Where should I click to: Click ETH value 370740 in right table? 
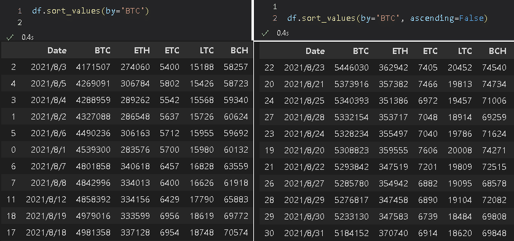(x=393, y=233)
